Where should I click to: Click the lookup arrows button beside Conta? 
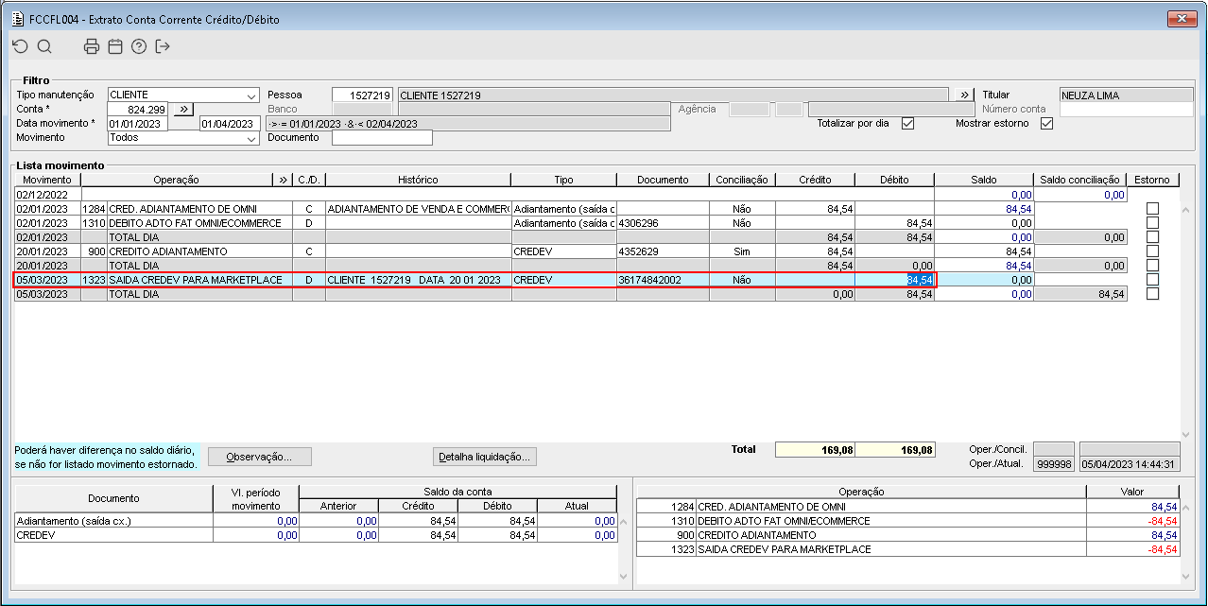coord(183,110)
